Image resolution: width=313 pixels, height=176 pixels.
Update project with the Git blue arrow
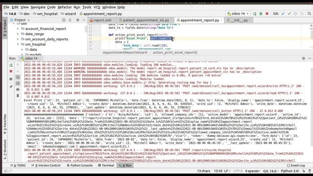click(x=283, y=14)
